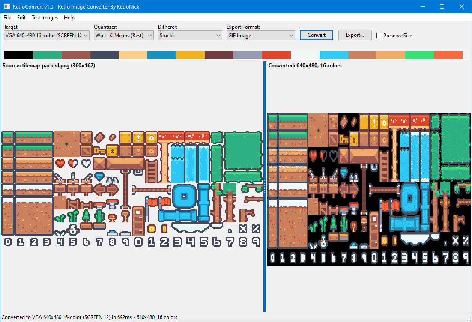Open the Help menu
Viewport: 472px width, 322px height.
(69, 18)
